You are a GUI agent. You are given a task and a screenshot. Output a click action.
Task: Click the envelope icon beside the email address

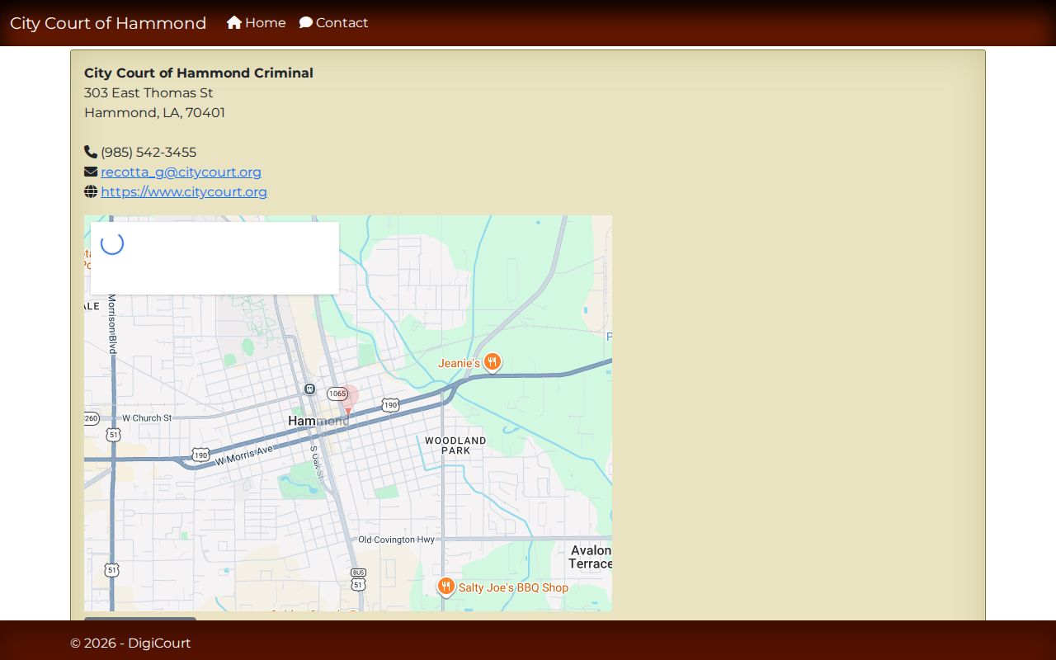pyautogui.click(x=91, y=172)
